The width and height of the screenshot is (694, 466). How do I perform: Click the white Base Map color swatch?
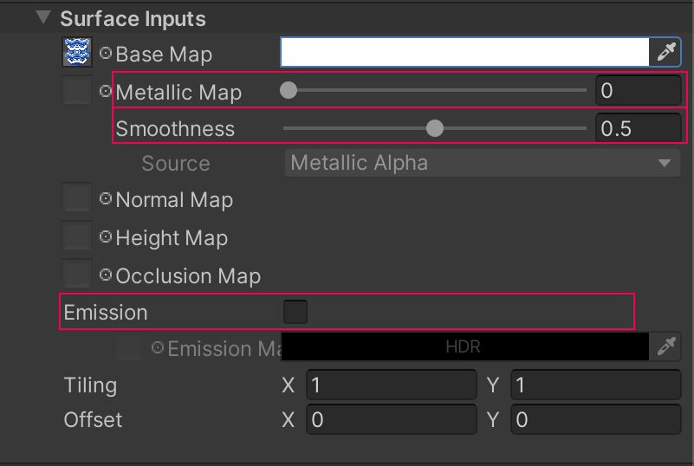[x=464, y=52]
